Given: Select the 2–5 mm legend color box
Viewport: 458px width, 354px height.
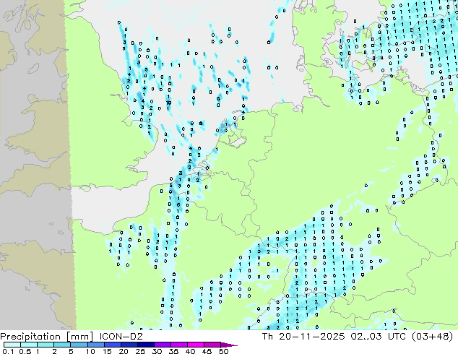Looking at the screenshot, I should [62, 345].
